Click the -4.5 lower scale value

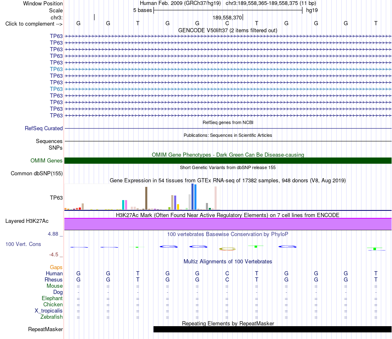pyautogui.click(x=54, y=255)
